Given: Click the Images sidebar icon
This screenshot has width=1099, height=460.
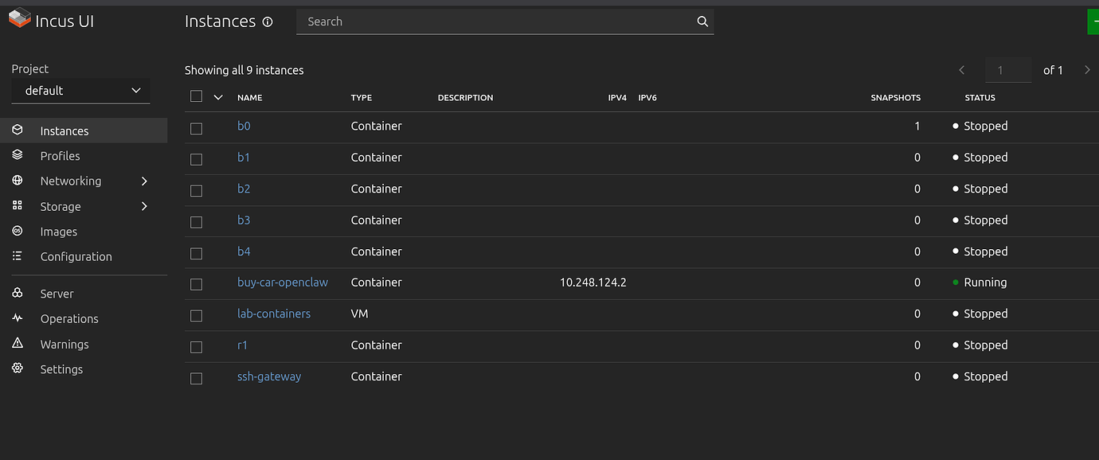Looking at the screenshot, I should [x=18, y=231].
